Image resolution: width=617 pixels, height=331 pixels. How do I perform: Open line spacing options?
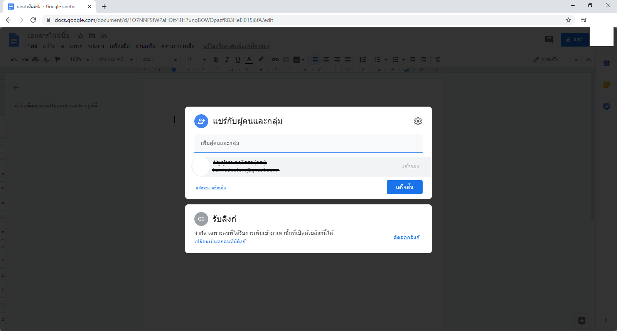click(362, 60)
